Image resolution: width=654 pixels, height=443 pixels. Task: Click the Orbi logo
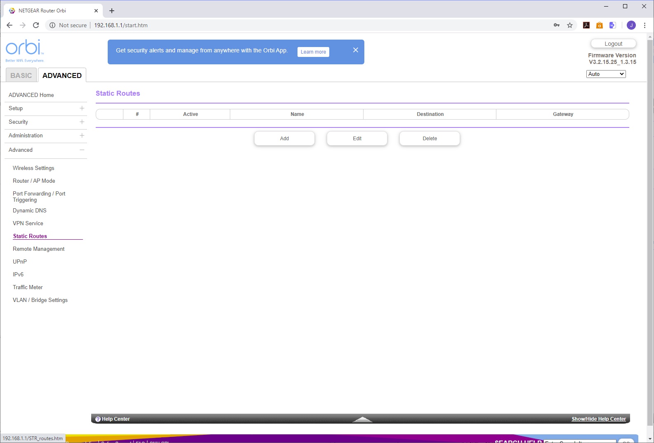pos(25,50)
